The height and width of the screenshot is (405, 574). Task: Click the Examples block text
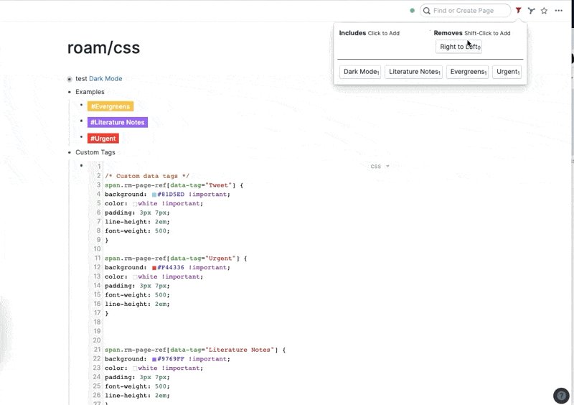pos(90,92)
